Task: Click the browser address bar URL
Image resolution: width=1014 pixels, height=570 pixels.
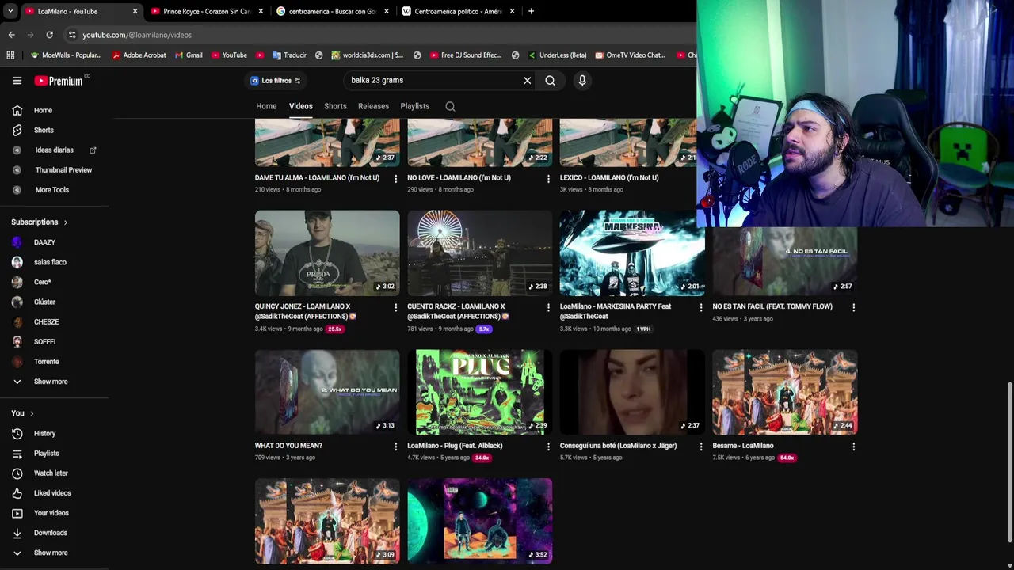Action: pyautogui.click(x=137, y=35)
